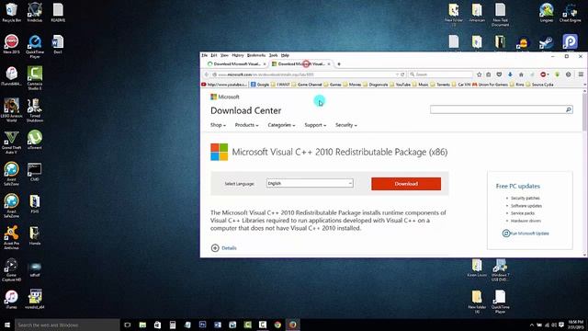This screenshot has width=588, height=331.
Task: Click the Firefox address bar
Action: coord(306,74)
